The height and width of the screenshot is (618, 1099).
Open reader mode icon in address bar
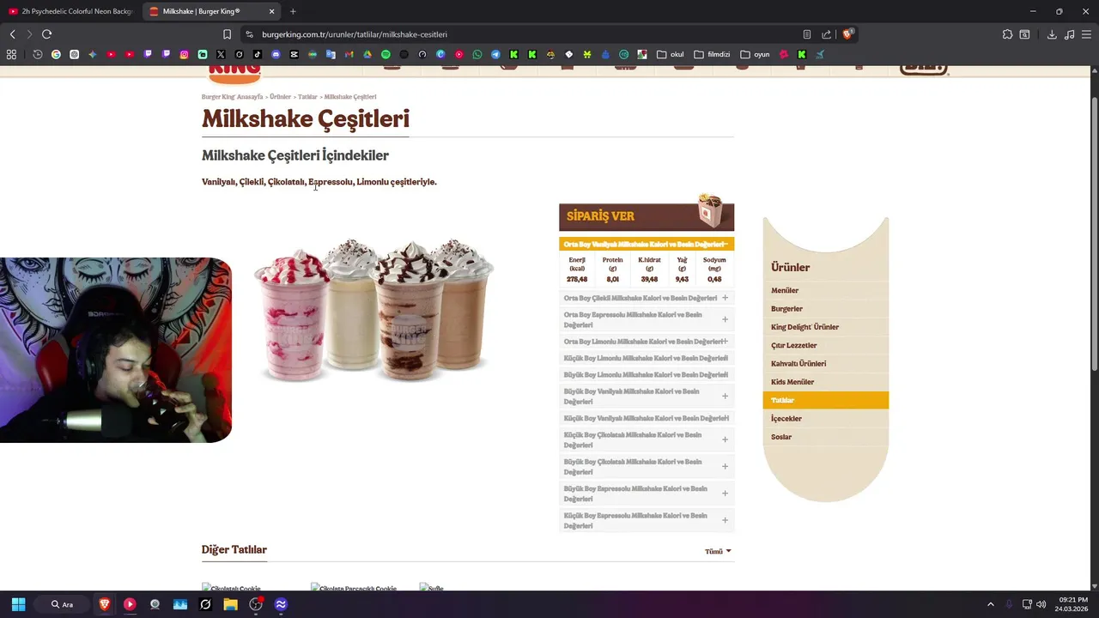pos(807,34)
